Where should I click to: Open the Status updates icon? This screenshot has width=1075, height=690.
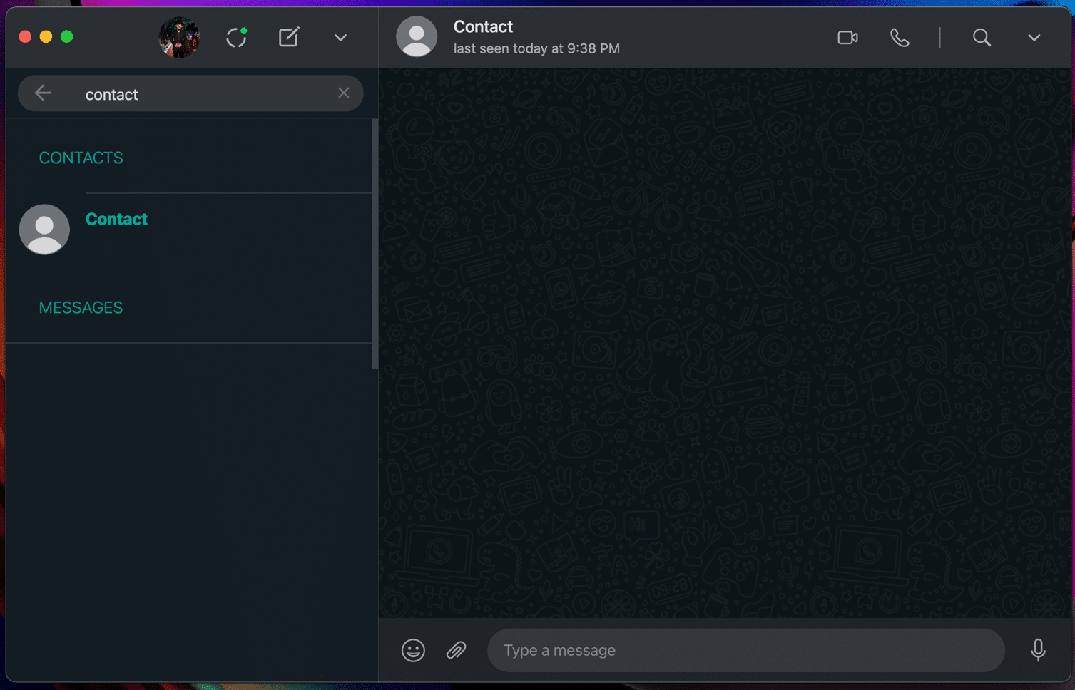(236, 37)
